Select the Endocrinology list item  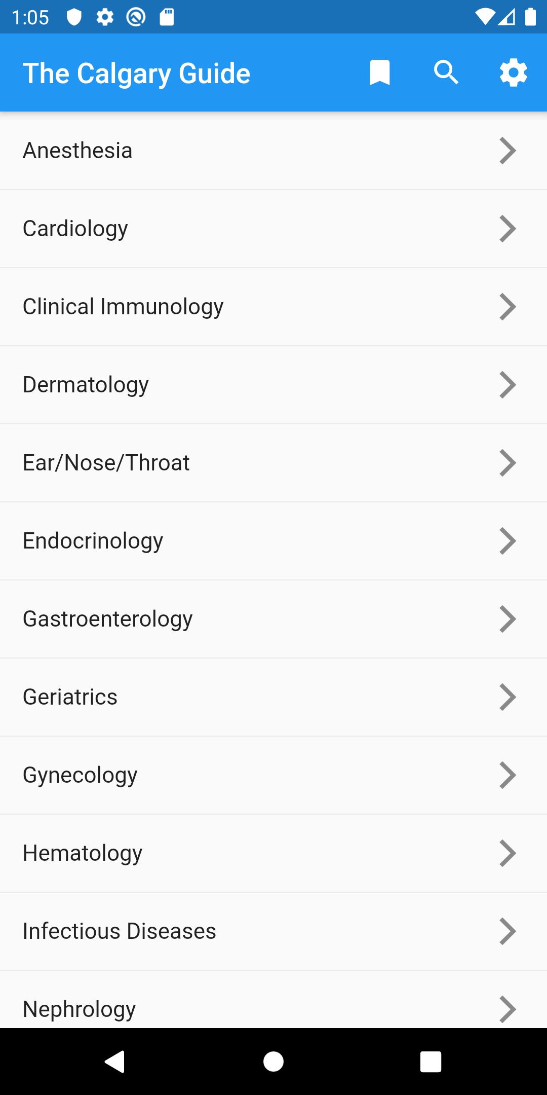pos(273,541)
